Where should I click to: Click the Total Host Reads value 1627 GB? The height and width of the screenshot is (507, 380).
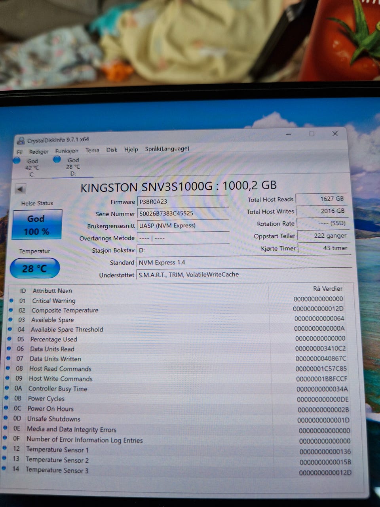point(321,199)
